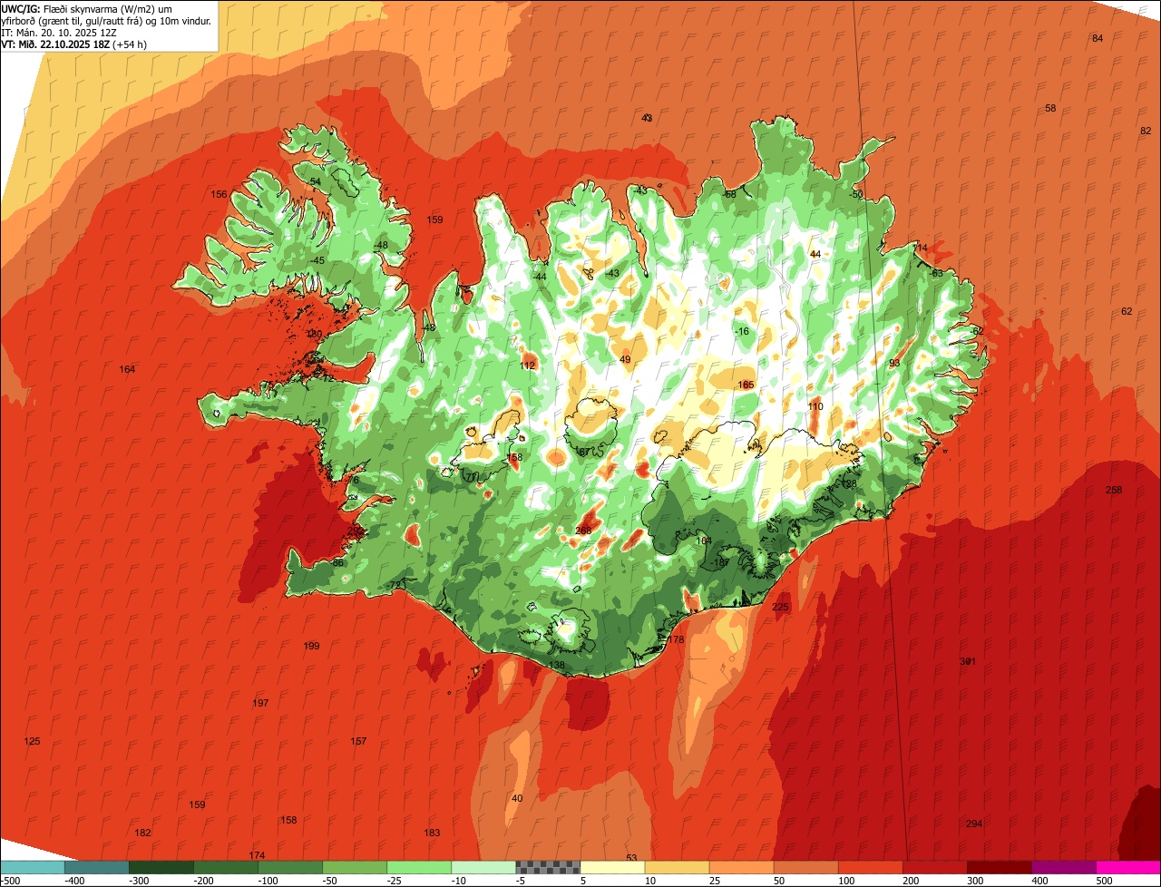Click the inland value 49
The width and height of the screenshot is (1161, 887).
(x=625, y=359)
